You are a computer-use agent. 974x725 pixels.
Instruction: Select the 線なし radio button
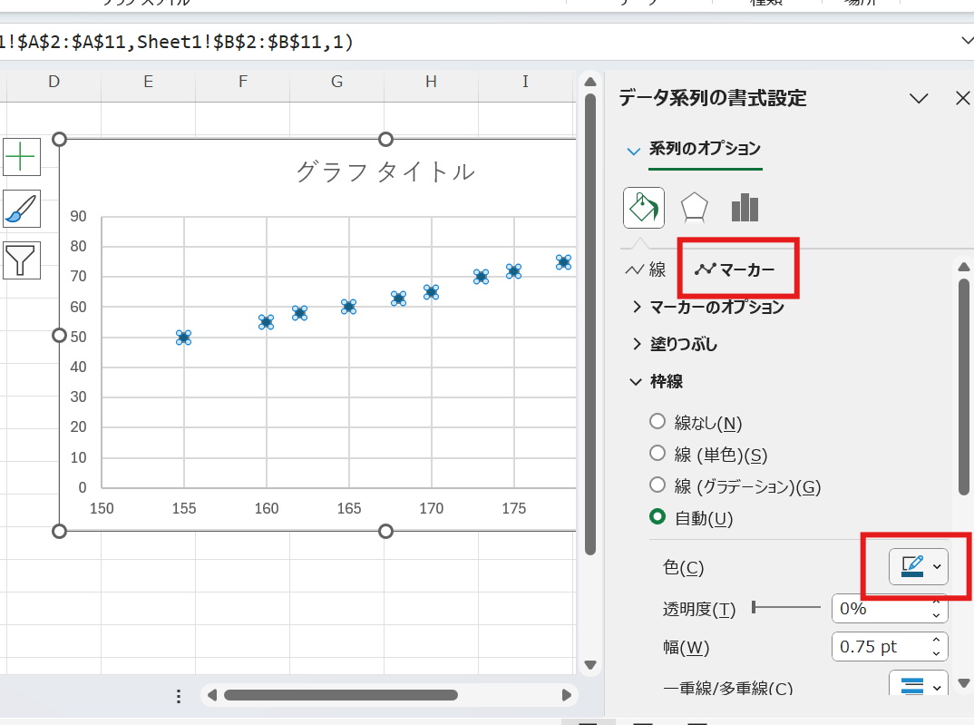click(657, 420)
